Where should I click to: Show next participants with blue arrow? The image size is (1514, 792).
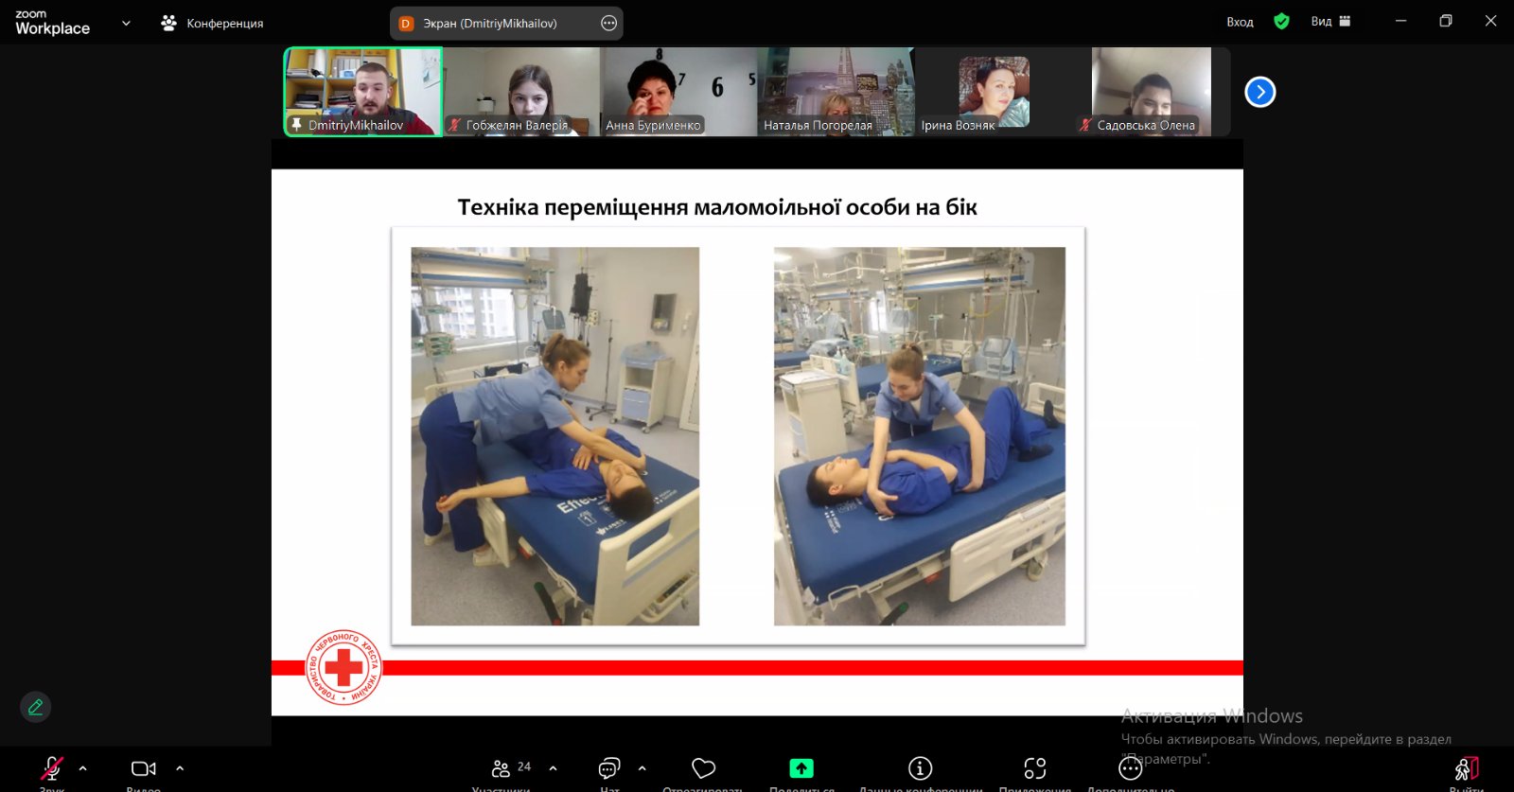pos(1259,92)
